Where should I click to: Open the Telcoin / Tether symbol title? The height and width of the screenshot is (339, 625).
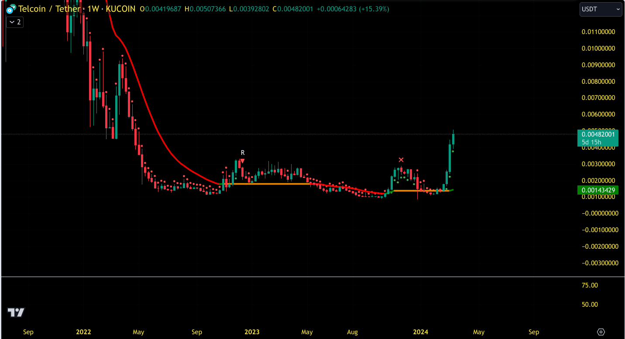(50, 9)
